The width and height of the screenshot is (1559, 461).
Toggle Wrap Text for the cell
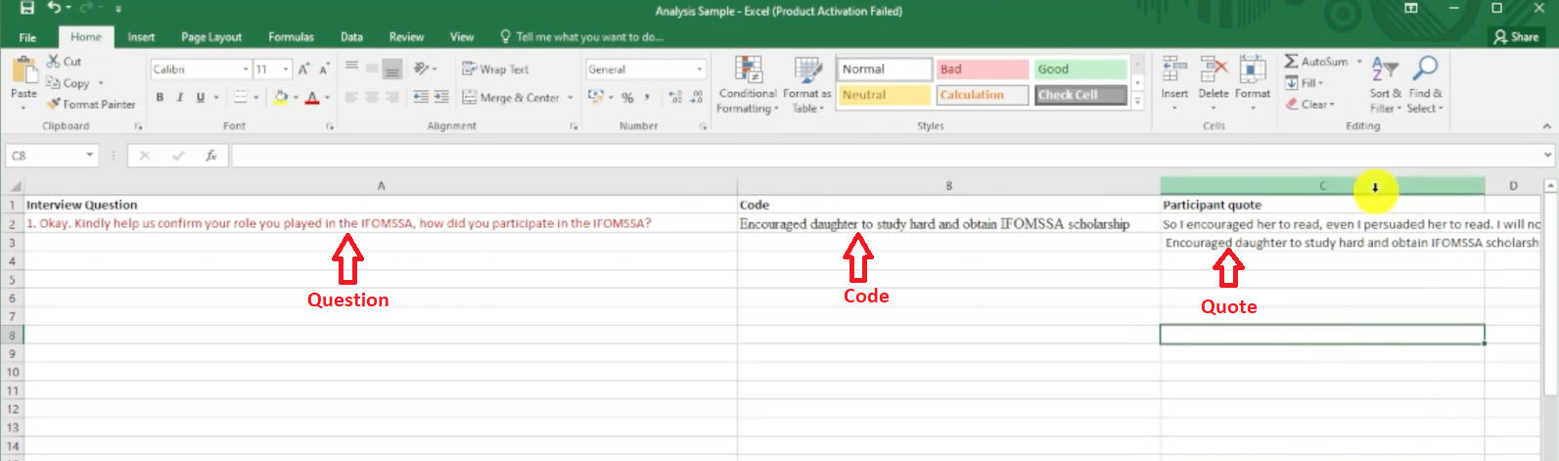tap(495, 69)
